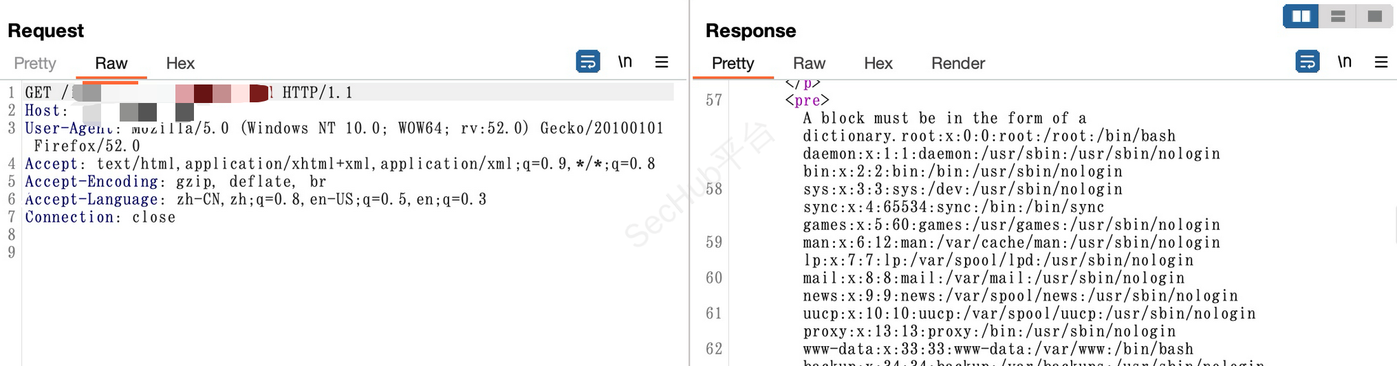
Task: Select side-by-side split layout icon
Action: 1301,16
